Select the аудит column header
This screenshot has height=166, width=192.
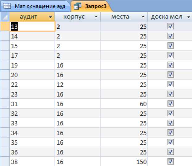click(32, 17)
